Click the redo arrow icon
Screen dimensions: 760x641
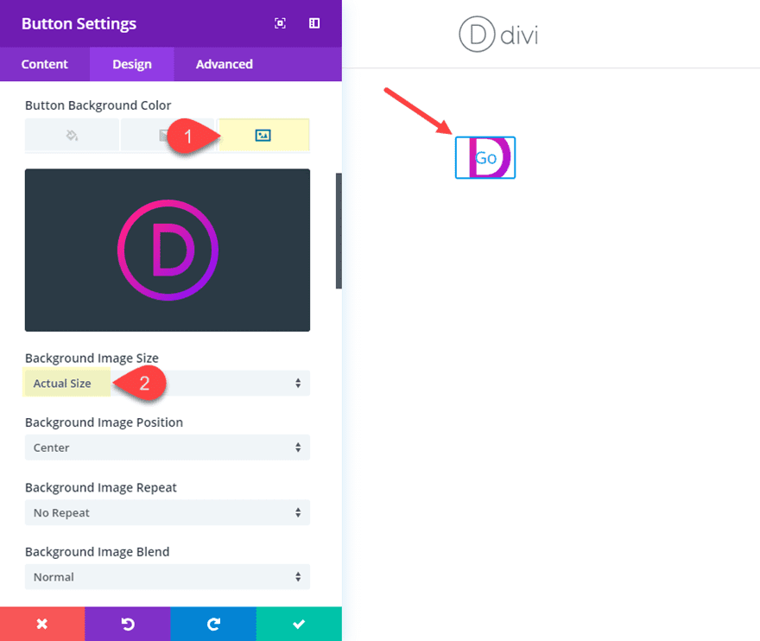212,623
